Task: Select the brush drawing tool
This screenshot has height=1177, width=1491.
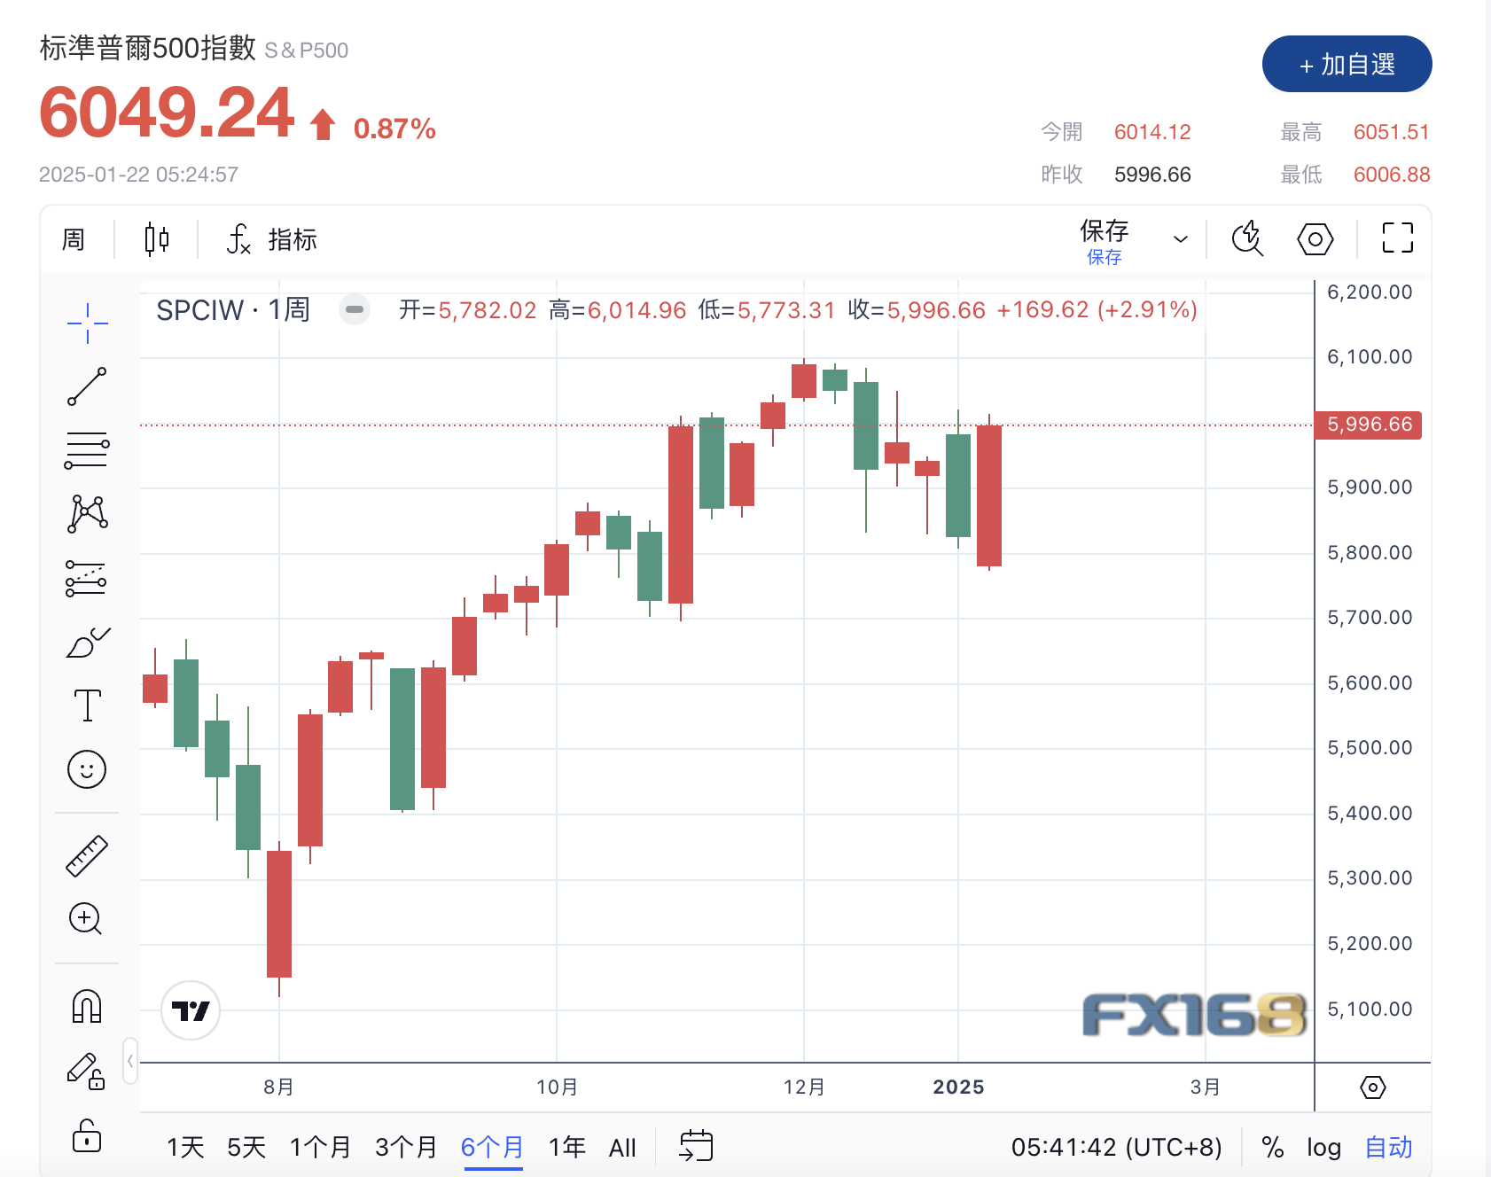Action: click(87, 643)
